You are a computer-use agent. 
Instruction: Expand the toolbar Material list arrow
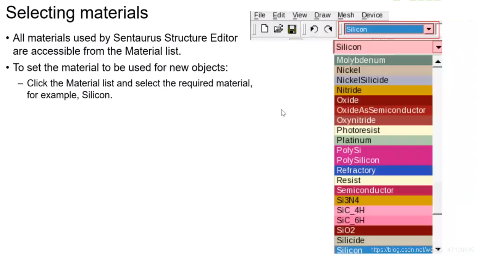pos(429,29)
